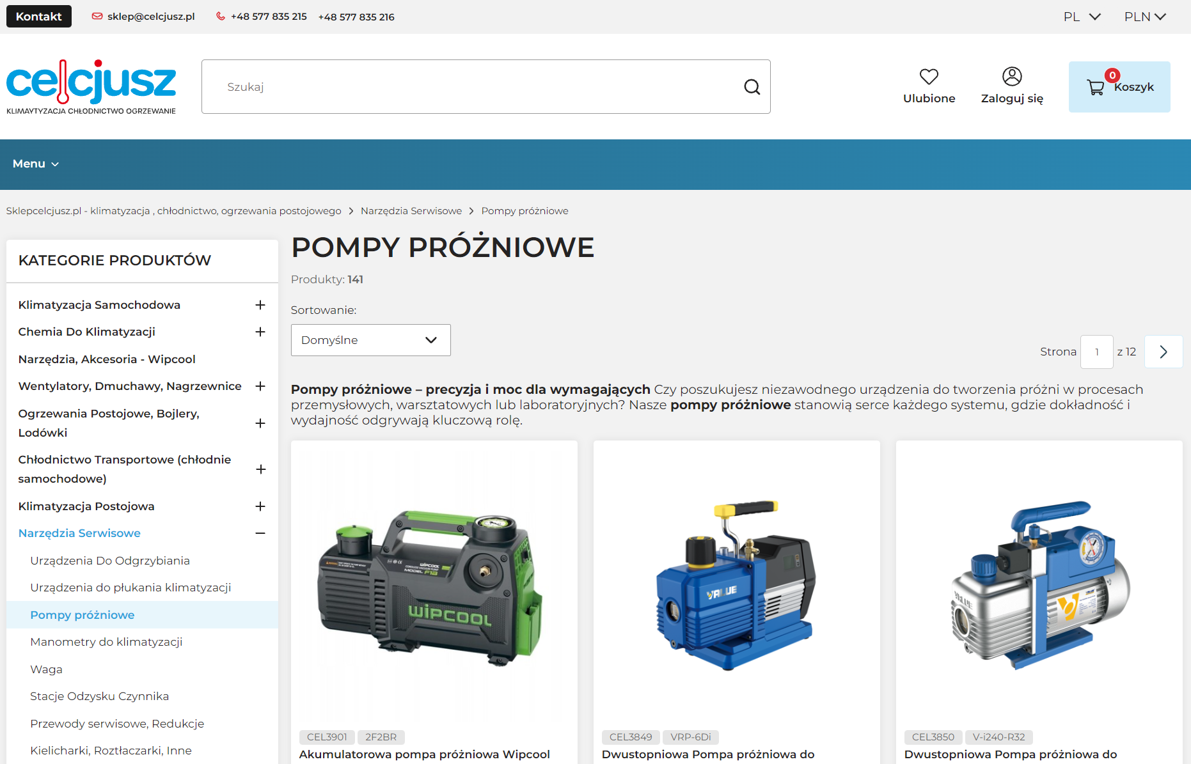Click the CEL3850 code tag
Image resolution: width=1191 pixels, height=764 pixels.
coord(933,737)
